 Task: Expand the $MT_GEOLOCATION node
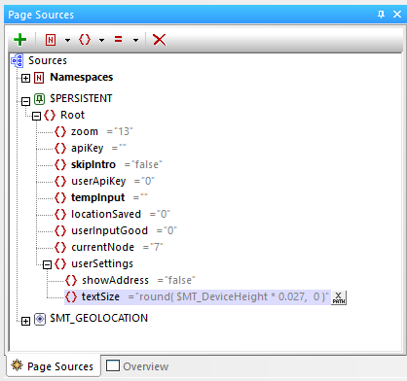click(25, 321)
